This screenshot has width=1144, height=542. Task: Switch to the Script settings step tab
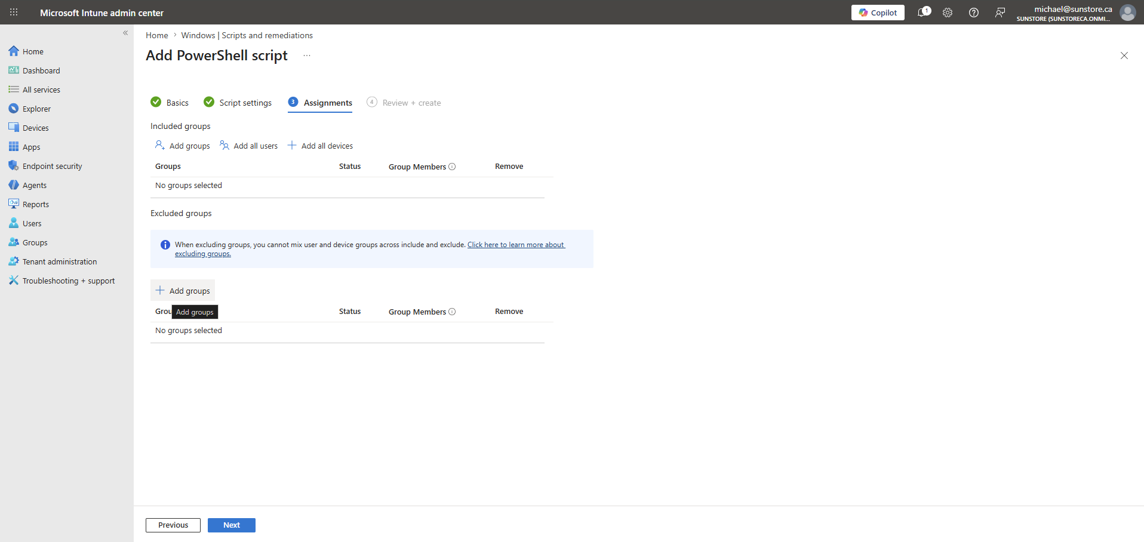pyautogui.click(x=238, y=103)
